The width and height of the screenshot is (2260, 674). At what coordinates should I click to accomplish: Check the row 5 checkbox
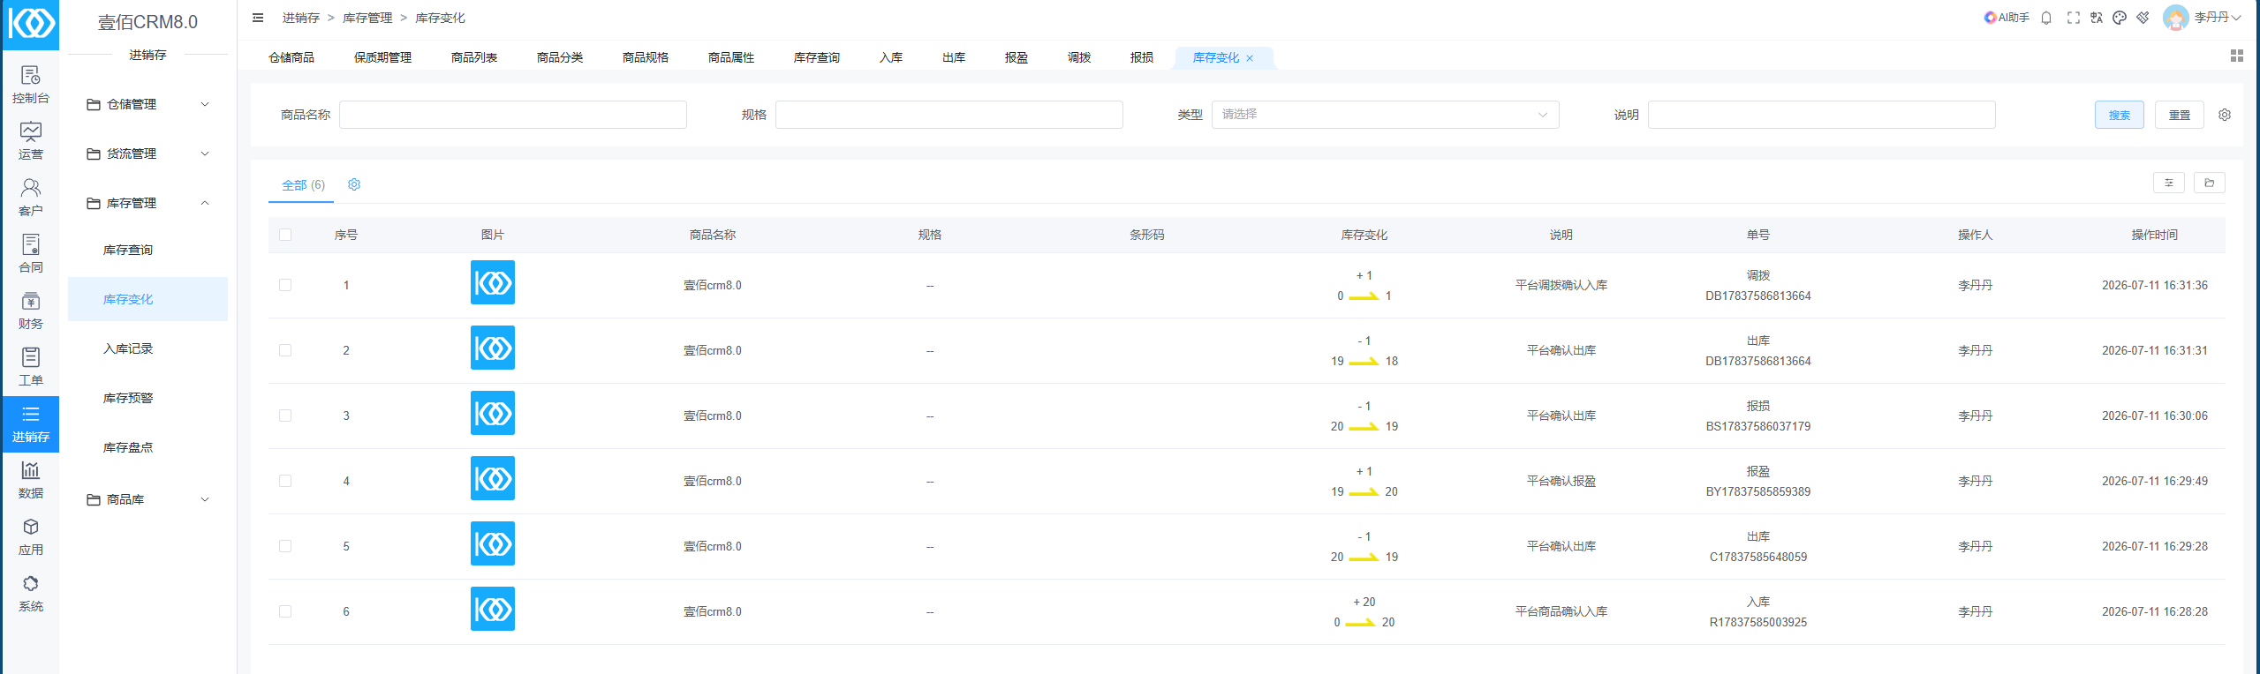coord(285,546)
